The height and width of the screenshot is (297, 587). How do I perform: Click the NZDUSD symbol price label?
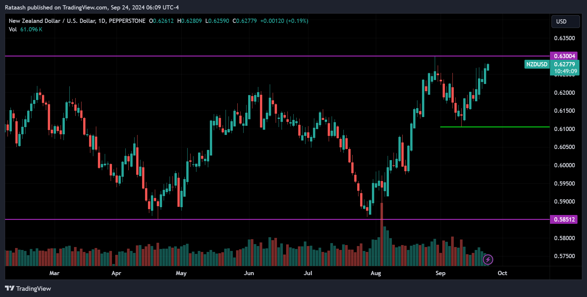537,64
